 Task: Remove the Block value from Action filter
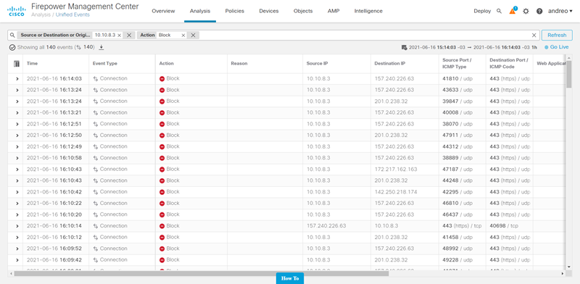click(x=183, y=35)
